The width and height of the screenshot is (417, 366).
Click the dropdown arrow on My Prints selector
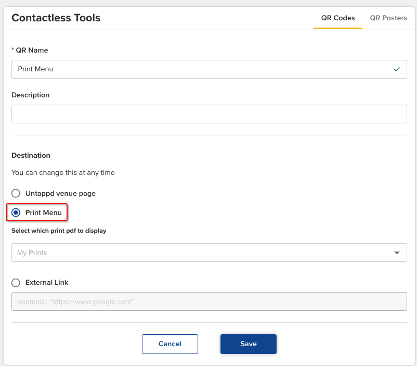397,253
